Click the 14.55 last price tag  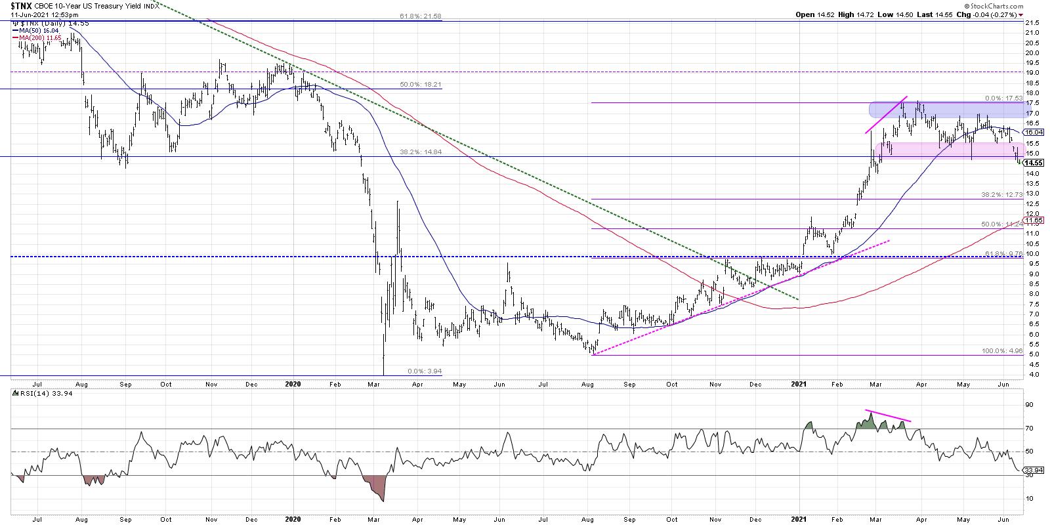1032,162
